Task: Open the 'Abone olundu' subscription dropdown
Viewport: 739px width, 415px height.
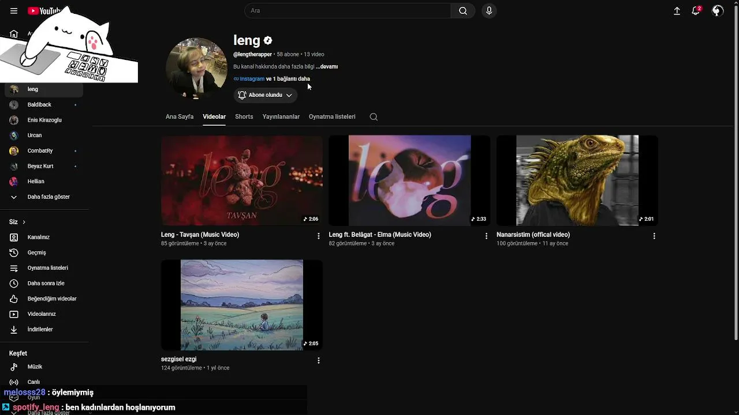Action: pyautogui.click(x=266, y=95)
